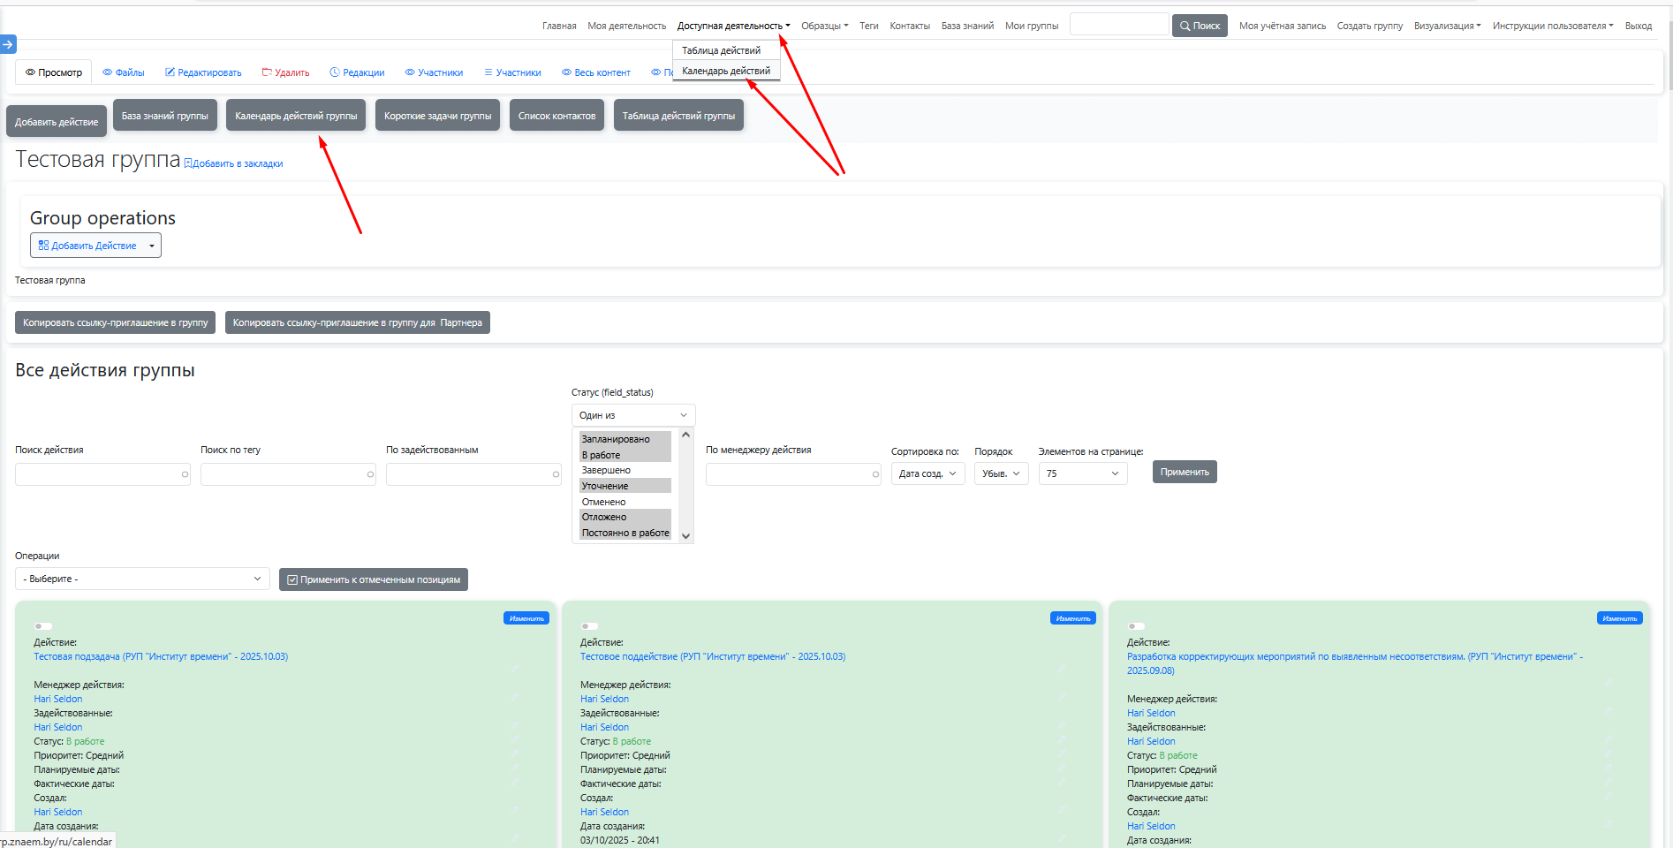Image resolution: width=1673 pixels, height=848 pixels.
Task: Click the folder icon on Удалить tab
Action: tap(267, 72)
